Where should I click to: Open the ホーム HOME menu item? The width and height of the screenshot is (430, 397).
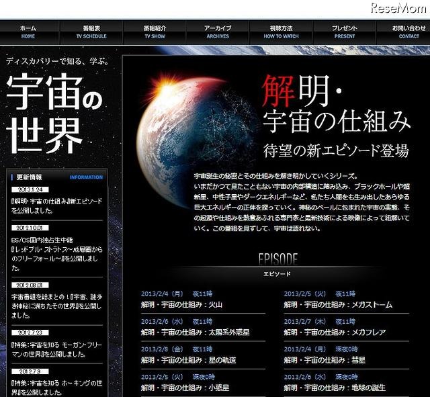click(28, 32)
